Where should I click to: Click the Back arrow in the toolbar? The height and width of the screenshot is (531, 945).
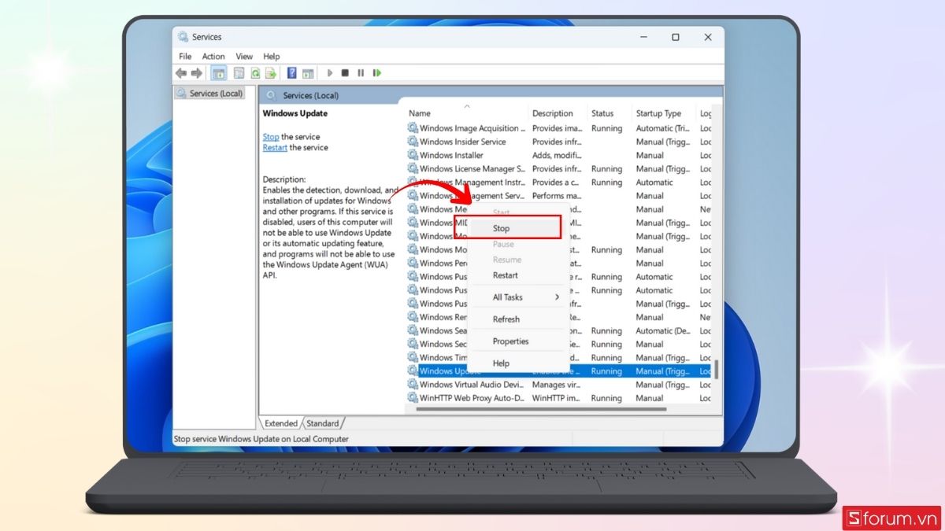181,73
